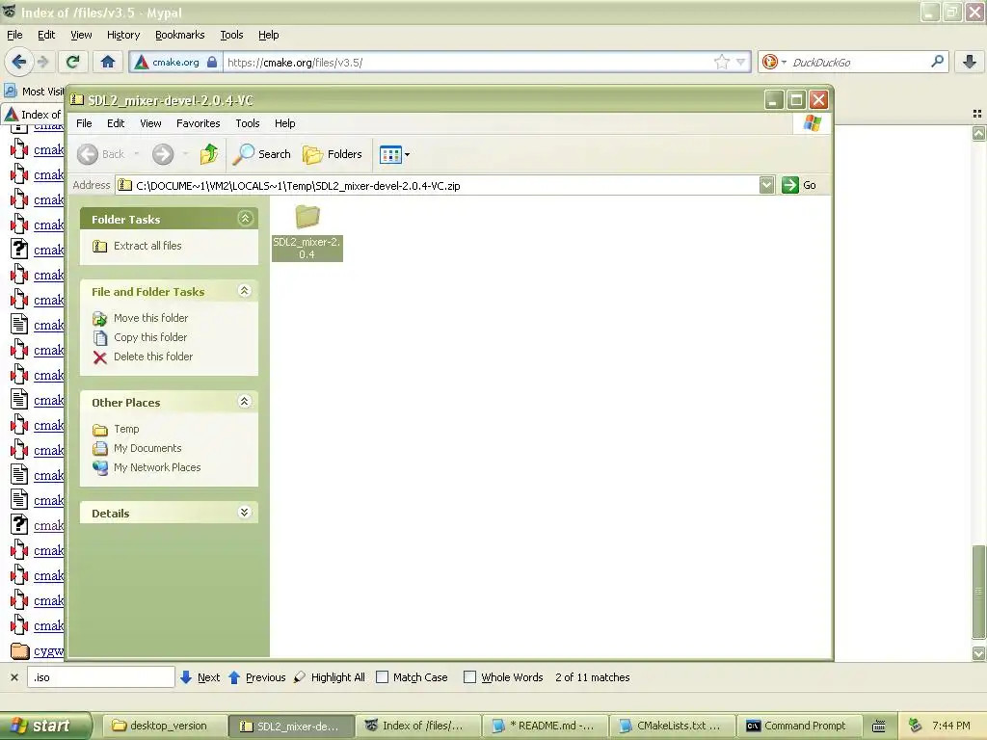Viewport: 987px width, 740px height.
Task: Click Delete this folder
Action: click(x=153, y=357)
